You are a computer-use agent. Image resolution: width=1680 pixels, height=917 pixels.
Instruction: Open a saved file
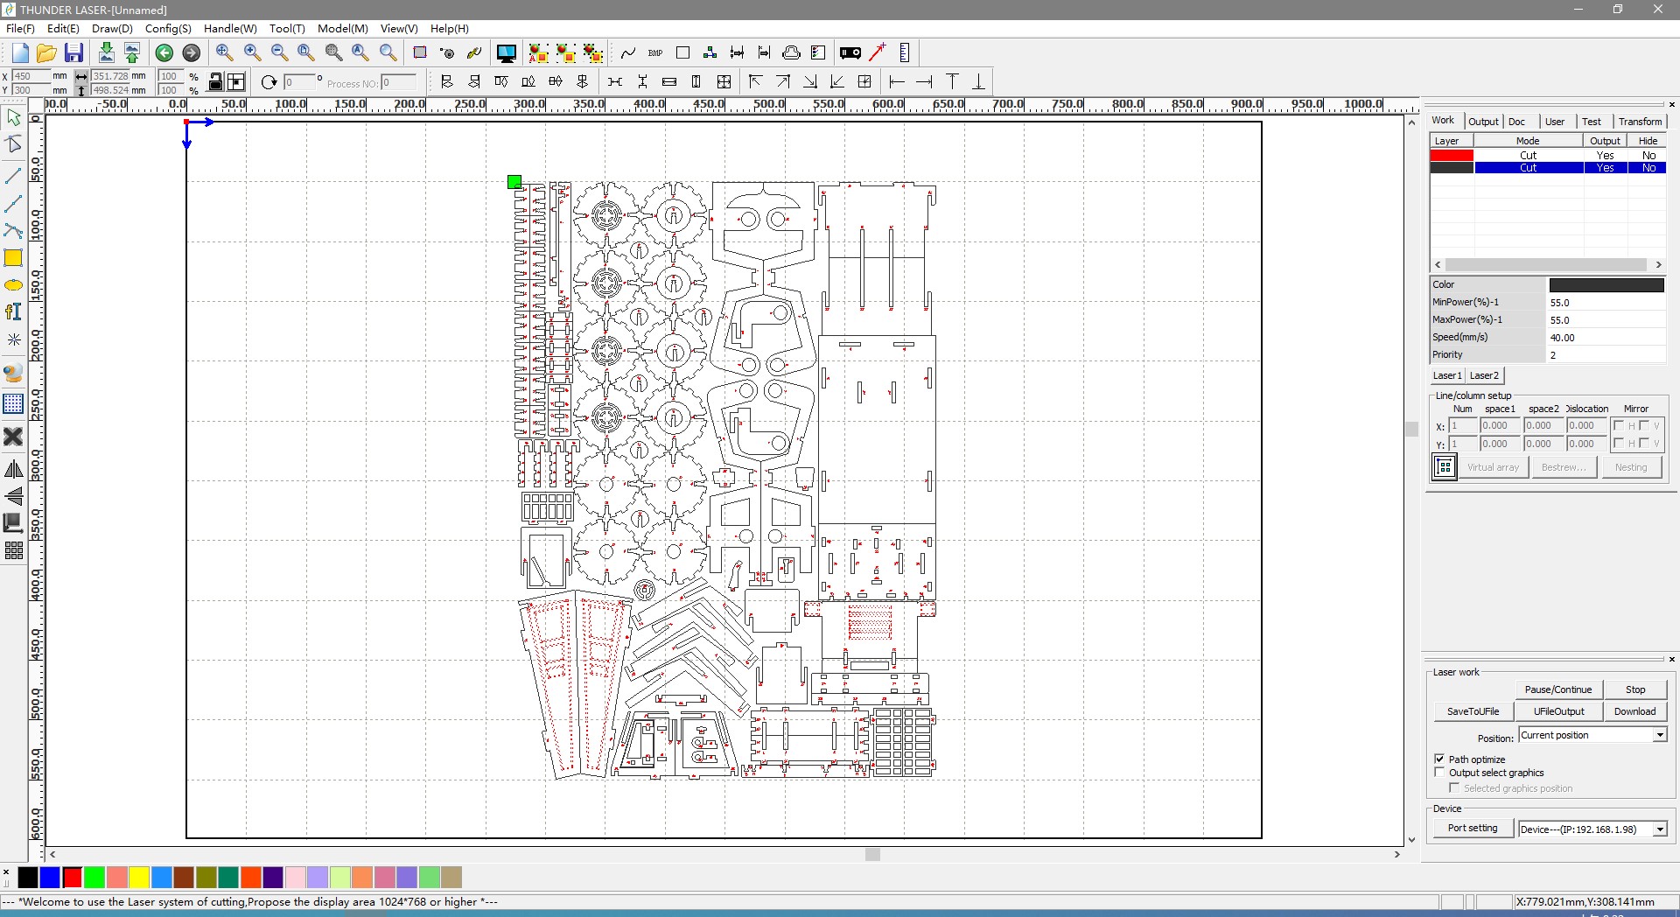click(45, 52)
